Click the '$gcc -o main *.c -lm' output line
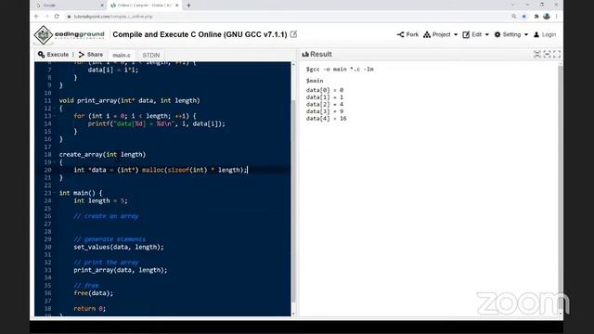Viewport: 594px width, 334px height. 340,70
